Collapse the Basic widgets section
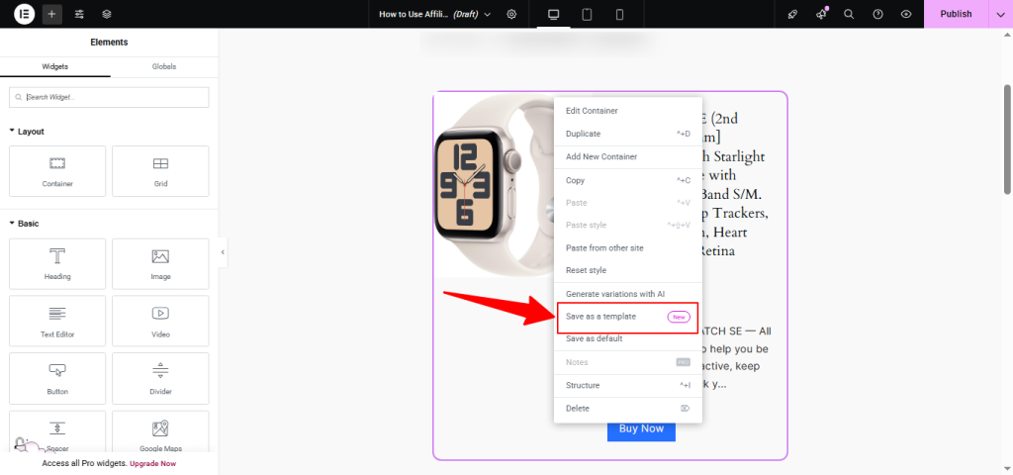This screenshot has width=1013, height=475. tap(13, 224)
